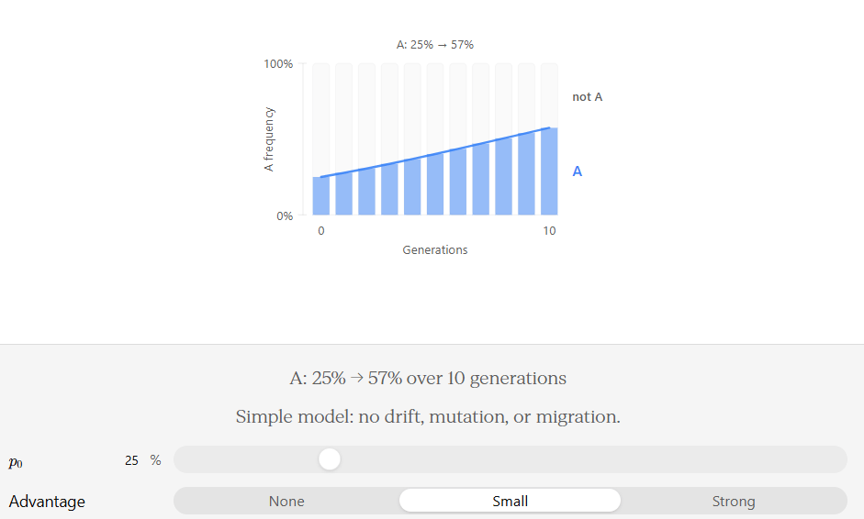Click the right end of the p0 slider track
Image resolution: width=864 pixels, height=519 pixels.
(x=836, y=459)
